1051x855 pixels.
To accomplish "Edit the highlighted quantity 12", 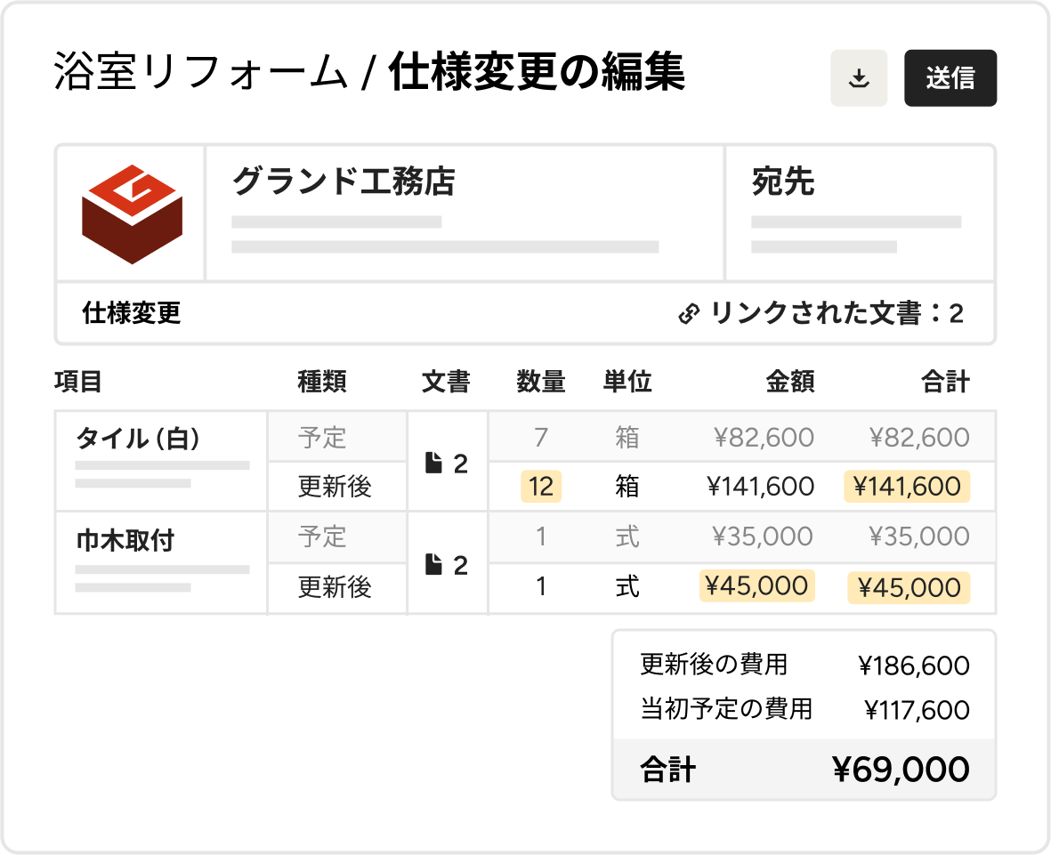I will (540, 487).
